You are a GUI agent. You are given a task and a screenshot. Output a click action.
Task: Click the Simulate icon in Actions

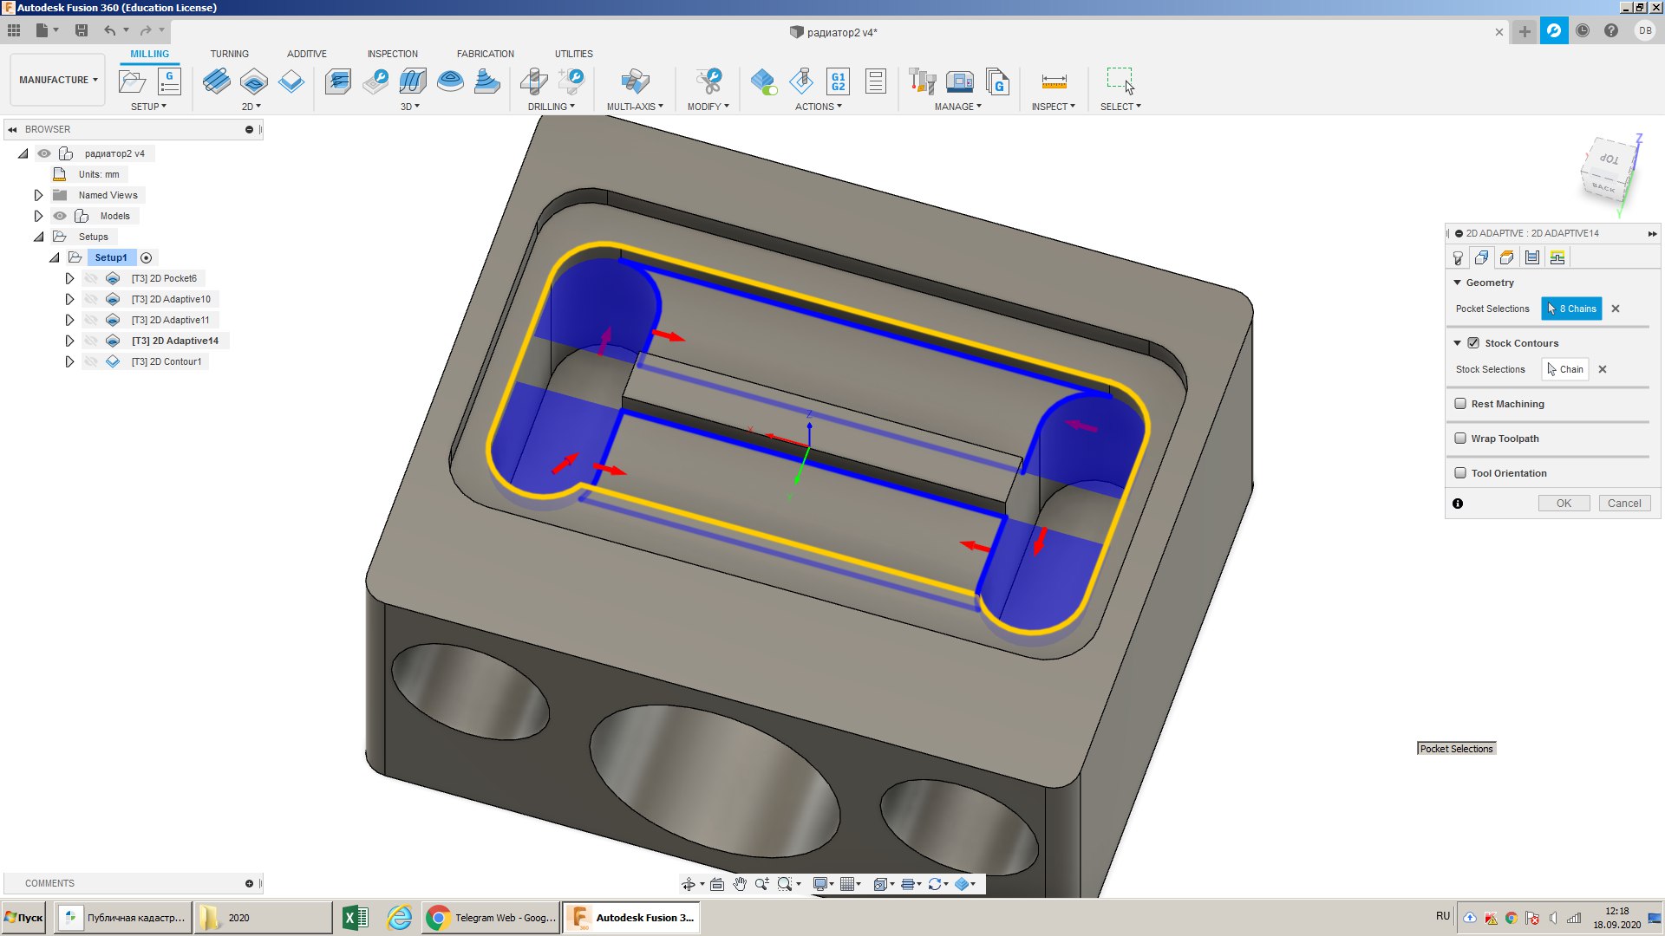click(801, 81)
